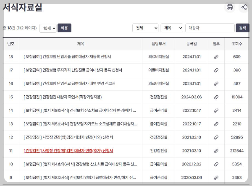
Task: Open the 전체 category dropdown
Action: (x=145, y=28)
